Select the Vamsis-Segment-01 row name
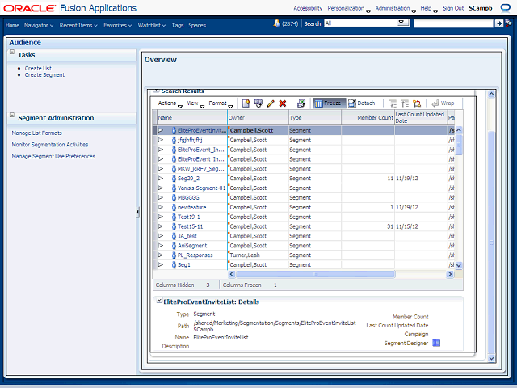The width and height of the screenshot is (517, 388). point(201,188)
